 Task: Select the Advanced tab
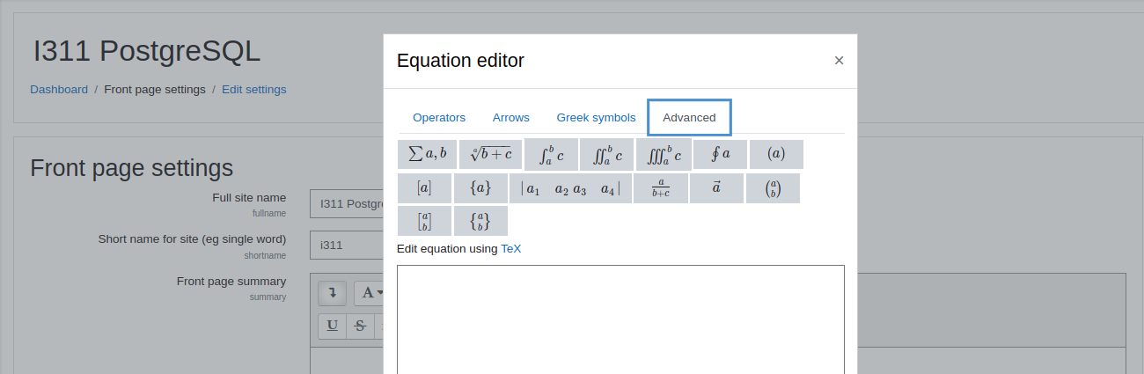(689, 117)
